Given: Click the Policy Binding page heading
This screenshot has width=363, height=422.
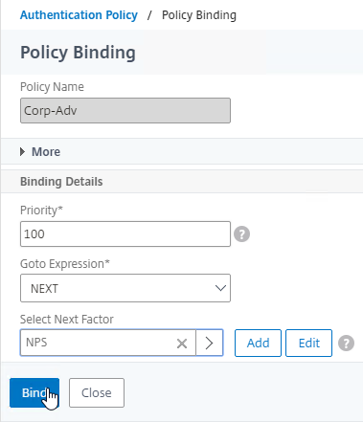Looking at the screenshot, I should point(78,53).
